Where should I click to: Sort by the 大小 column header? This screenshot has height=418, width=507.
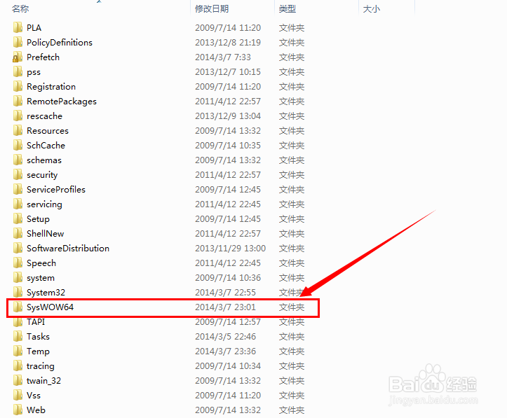[371, 8]
